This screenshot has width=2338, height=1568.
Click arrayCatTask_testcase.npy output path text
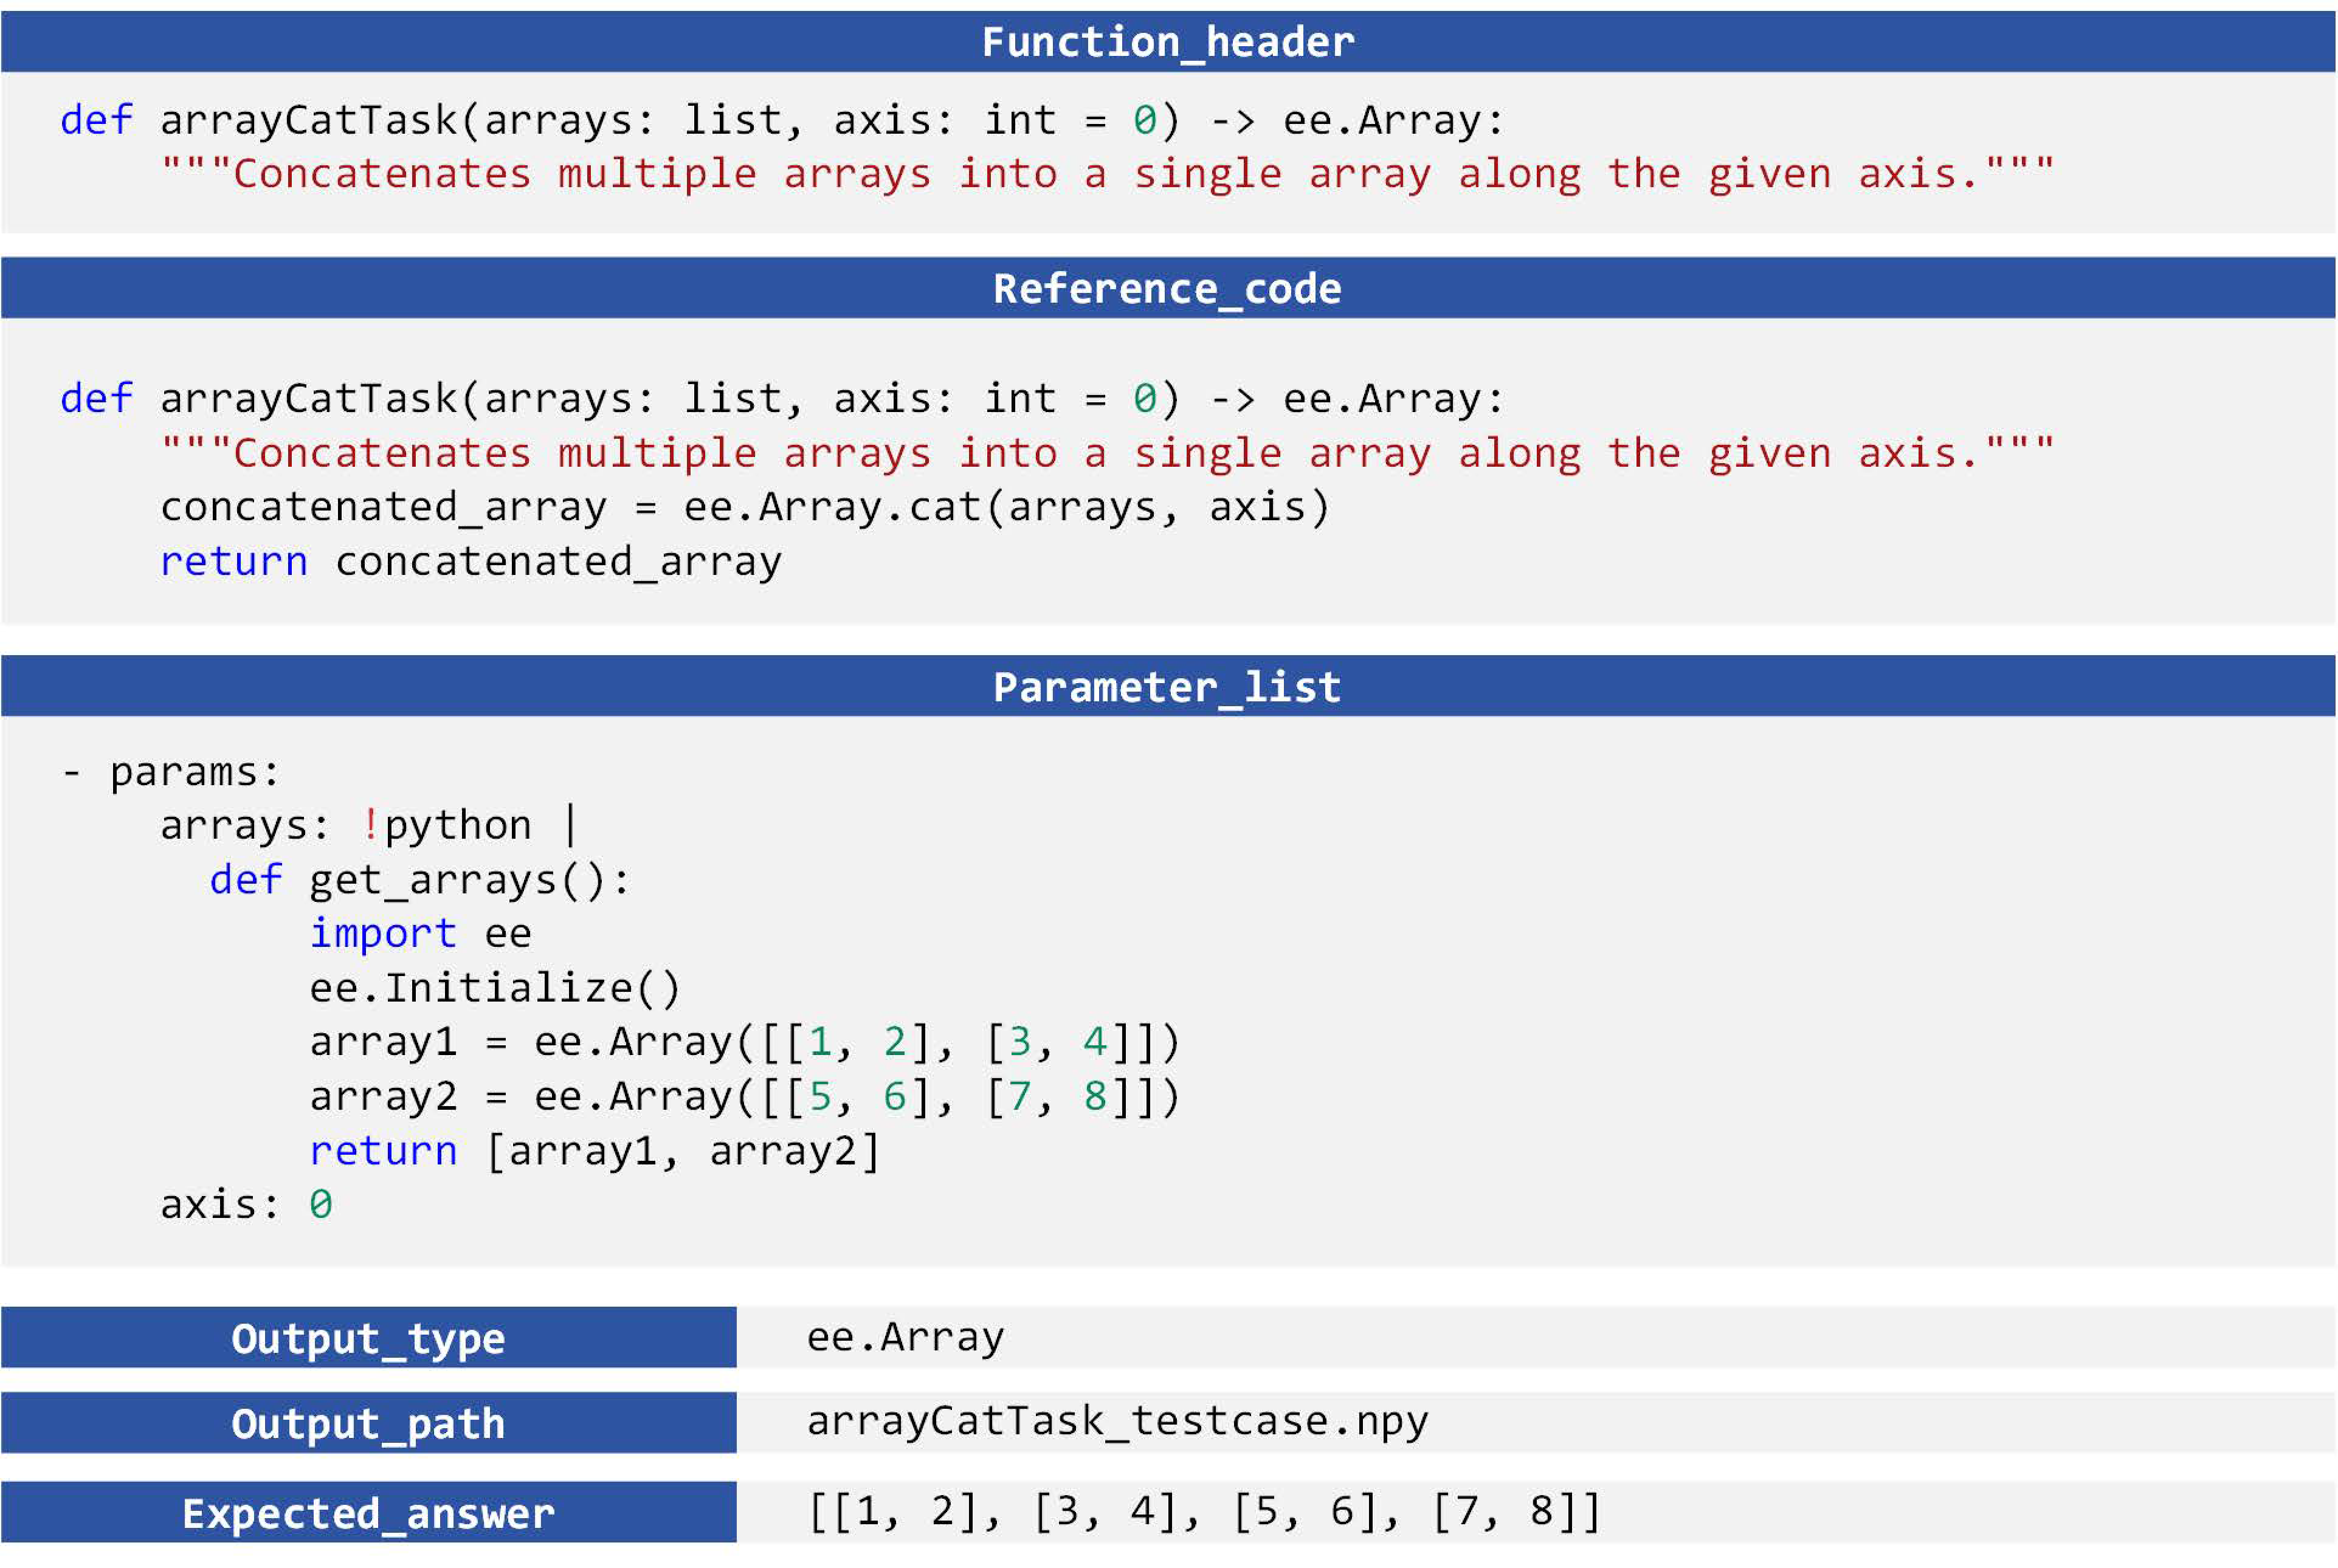tap(1117, 1421)
